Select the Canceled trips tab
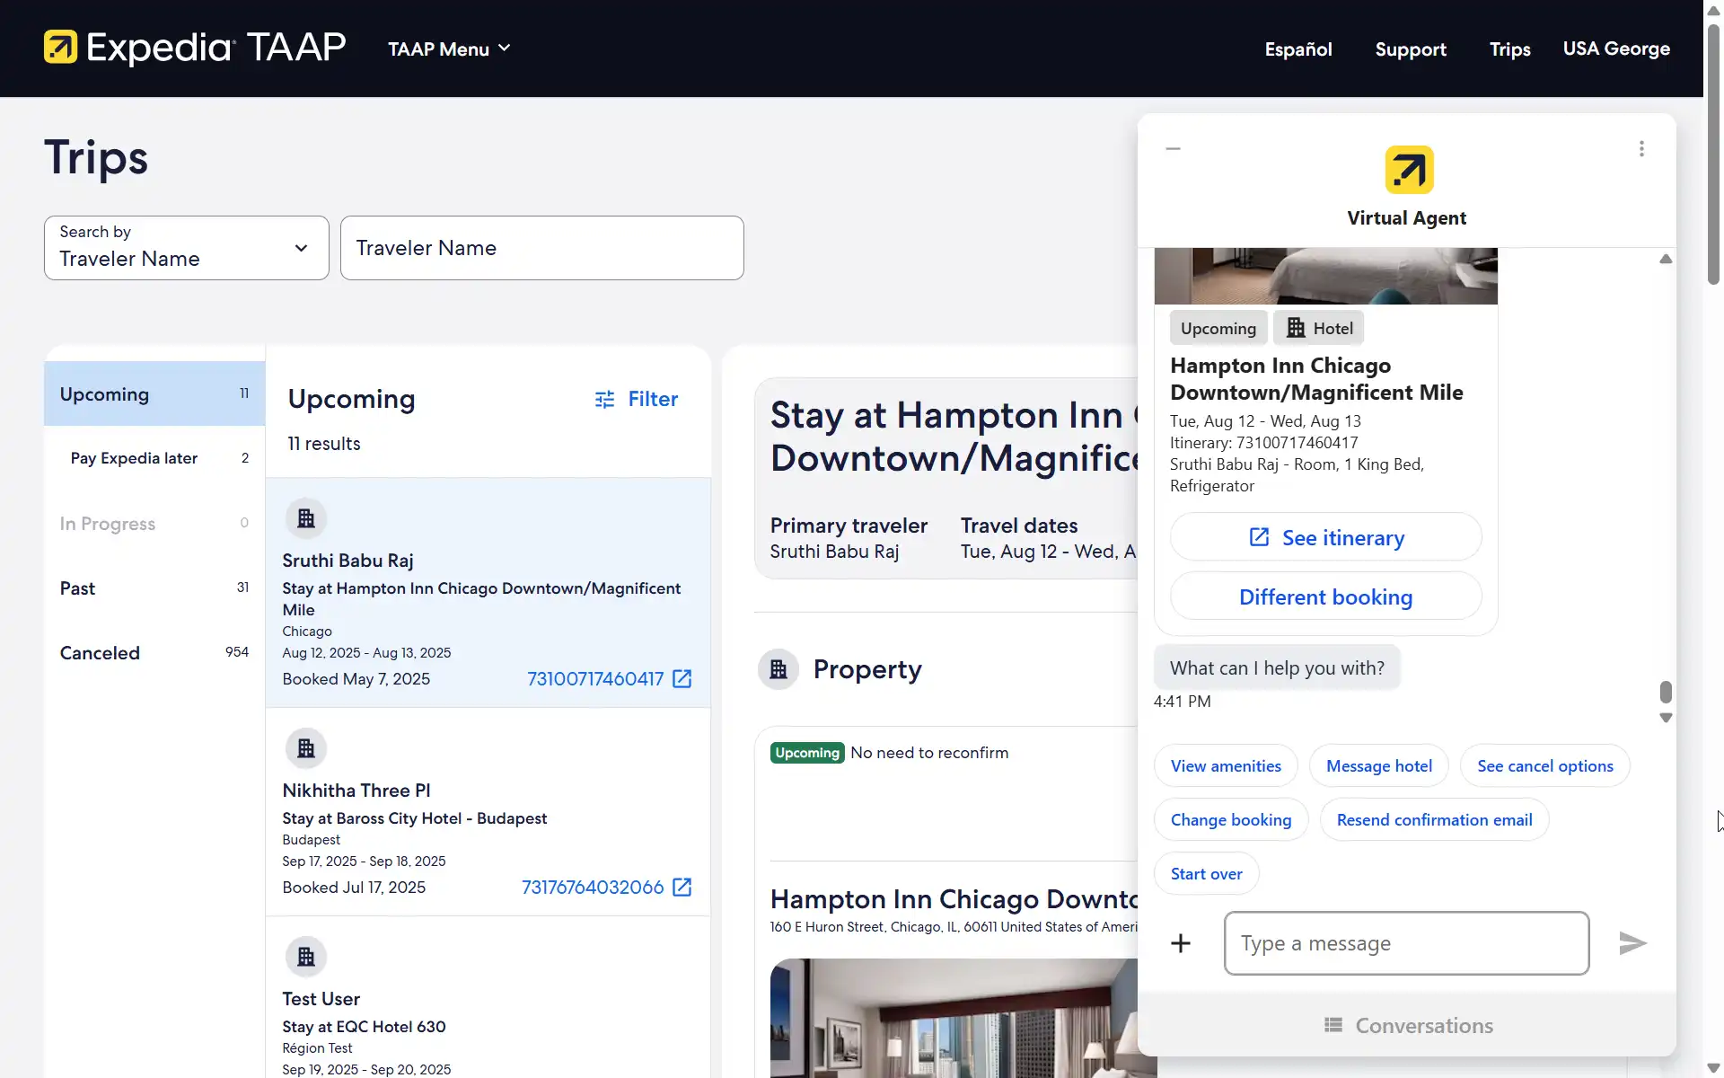This screenshot has height=1078, width=1724. (154, 652)
